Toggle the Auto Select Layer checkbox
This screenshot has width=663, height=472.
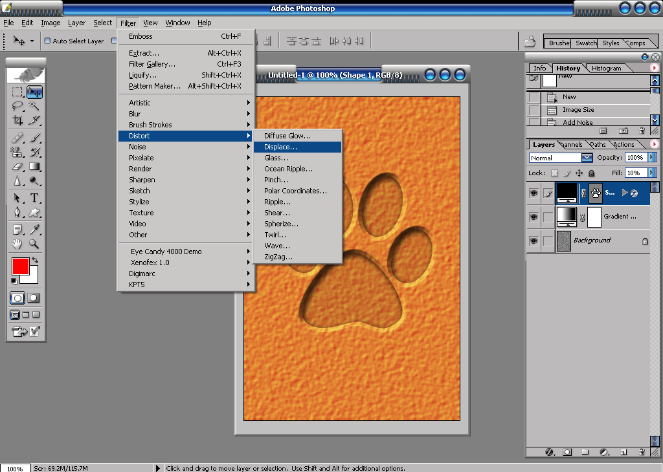[x=47, y=41]
